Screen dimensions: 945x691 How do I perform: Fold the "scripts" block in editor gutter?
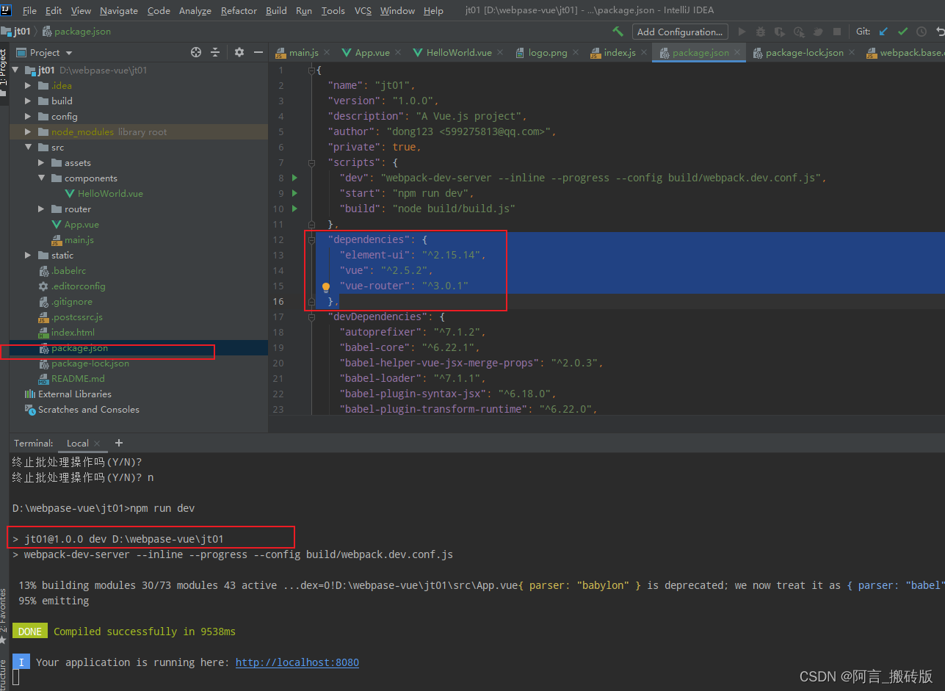[311, 162]
